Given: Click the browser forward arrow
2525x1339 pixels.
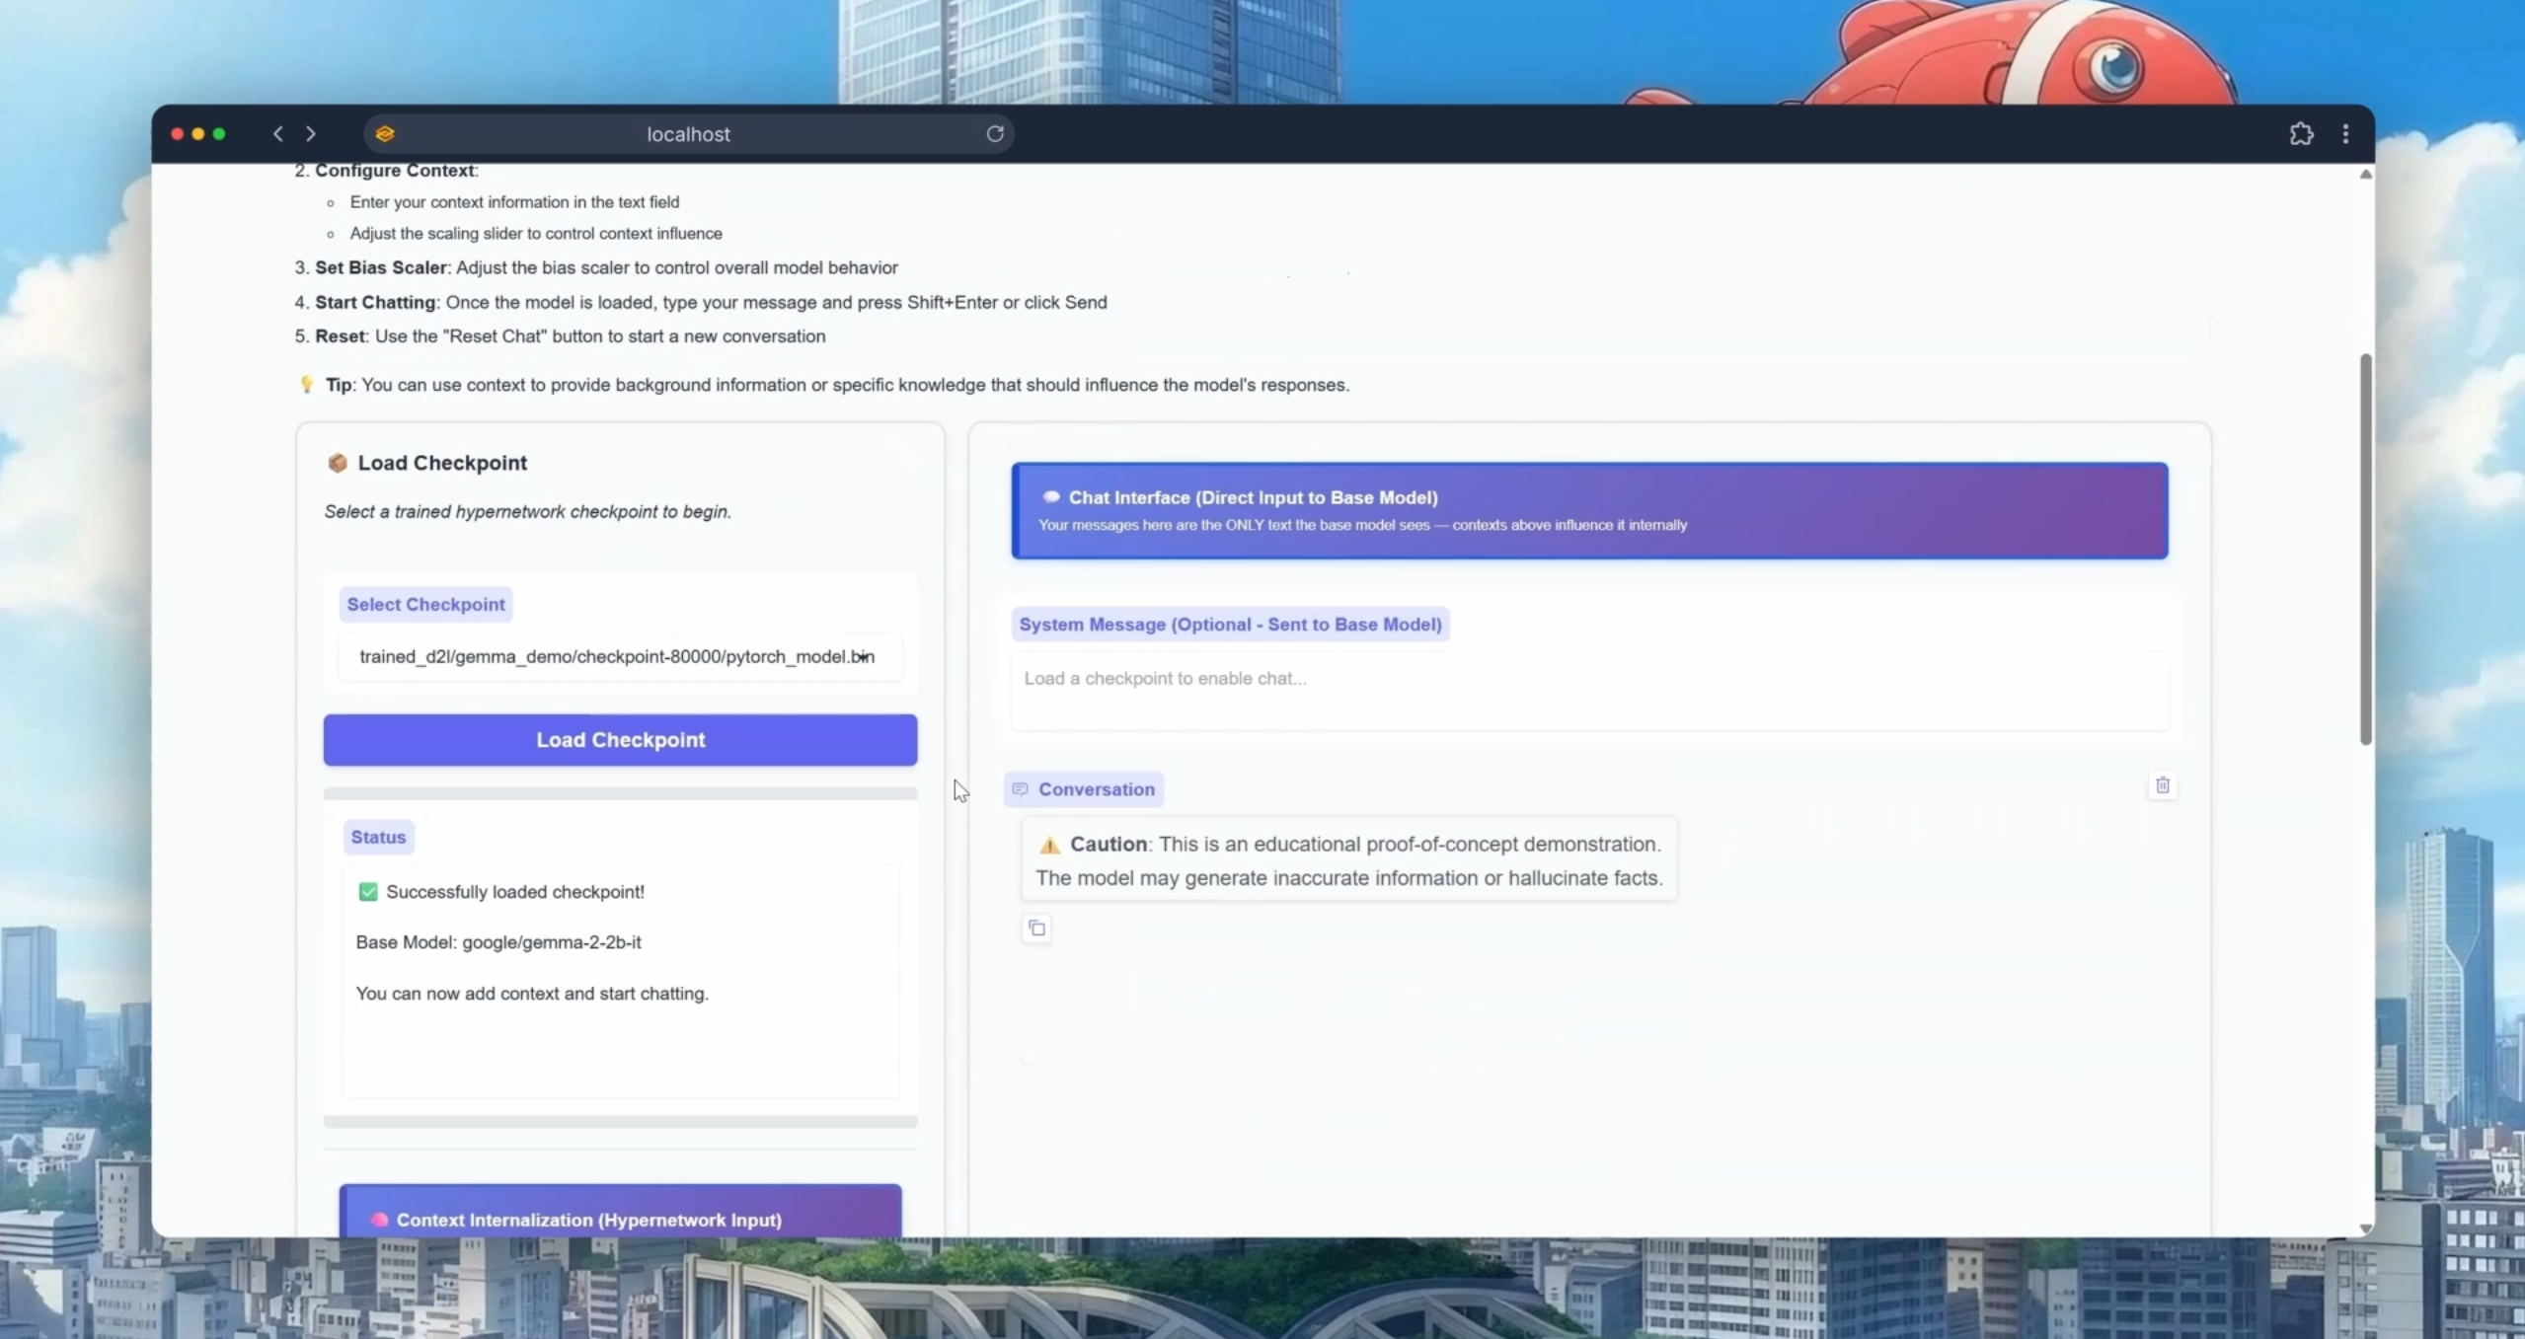Looking at the screenshot, I should click(x=311, y=133).
